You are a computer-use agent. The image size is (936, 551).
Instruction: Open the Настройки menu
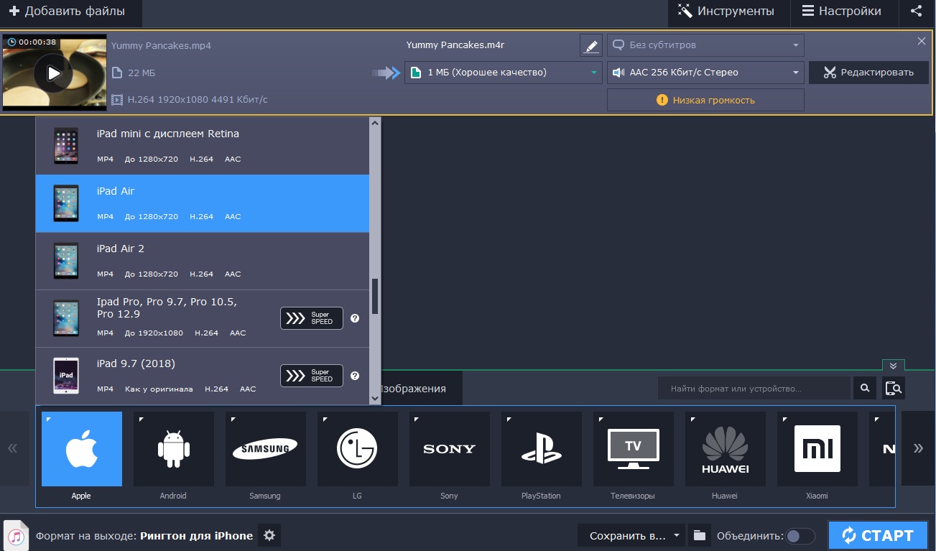coord(841,11)
